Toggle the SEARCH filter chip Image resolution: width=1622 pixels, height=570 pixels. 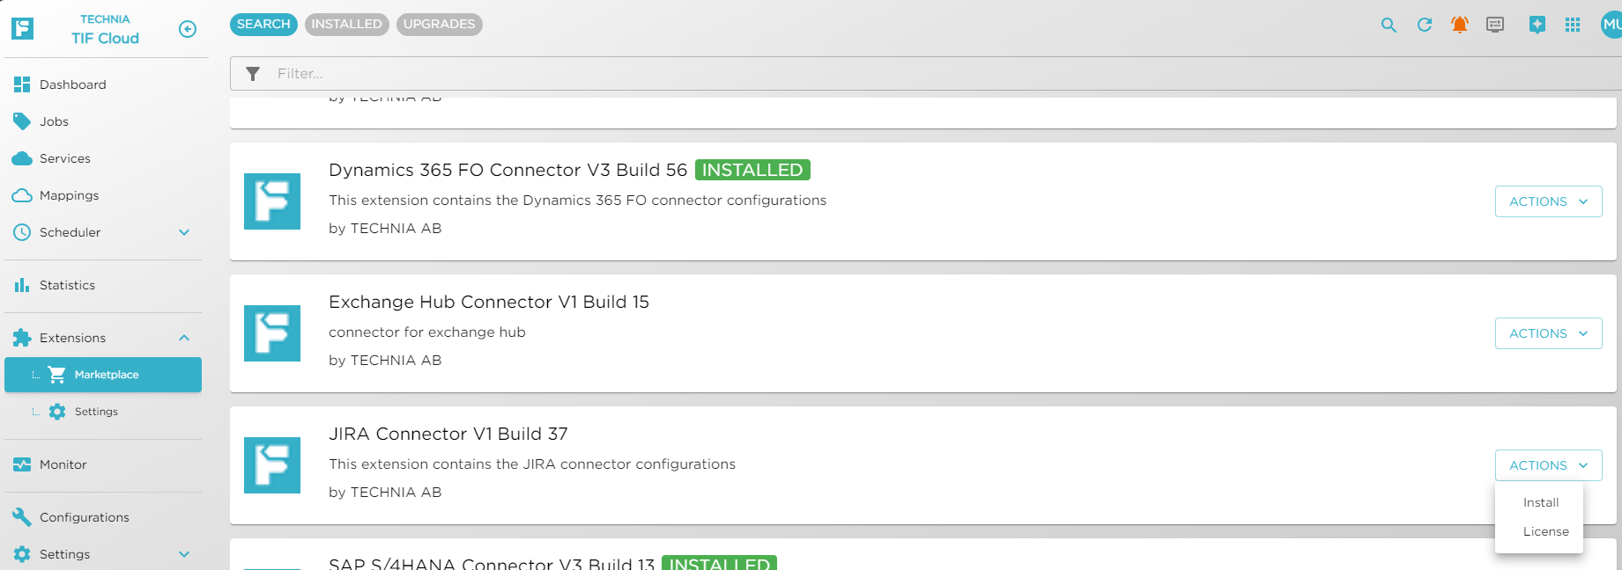pyautogui.click(x=263, y=25)
